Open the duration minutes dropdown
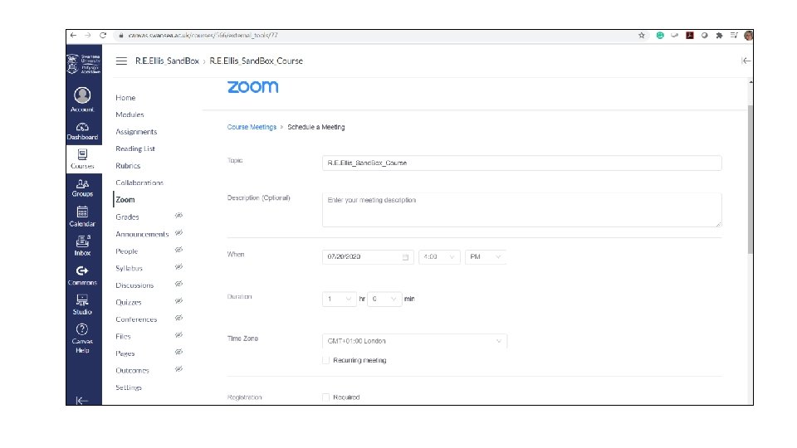Screen dimensions: 797x448 384,299
